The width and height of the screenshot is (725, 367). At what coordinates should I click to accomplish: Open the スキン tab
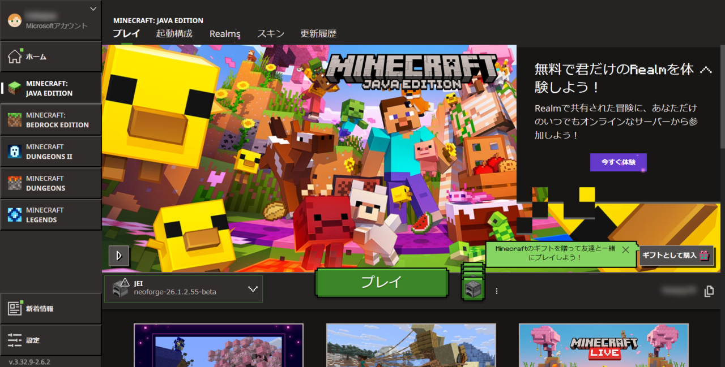(271, 33)
